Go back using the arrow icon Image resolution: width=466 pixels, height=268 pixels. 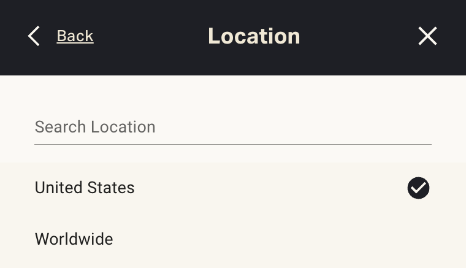pos(34,36)
